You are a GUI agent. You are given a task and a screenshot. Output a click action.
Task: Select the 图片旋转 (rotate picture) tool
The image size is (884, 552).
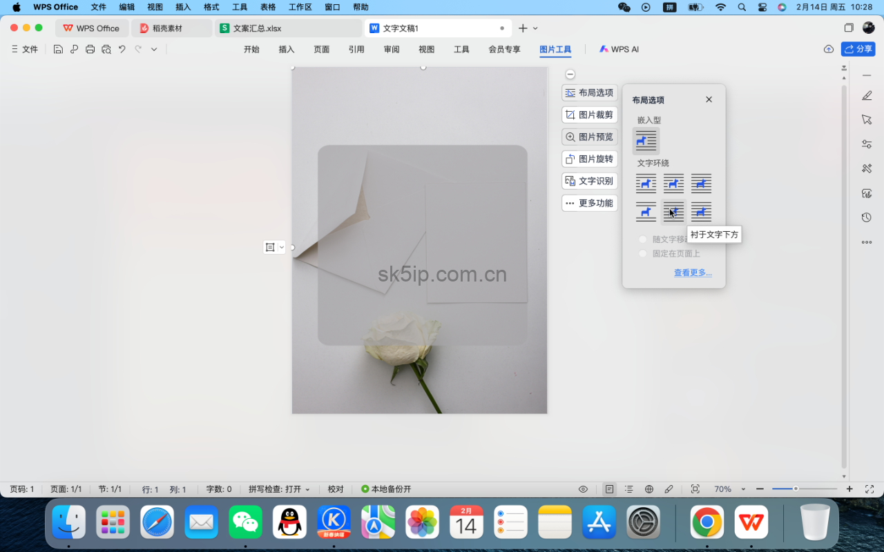point(589,159)
